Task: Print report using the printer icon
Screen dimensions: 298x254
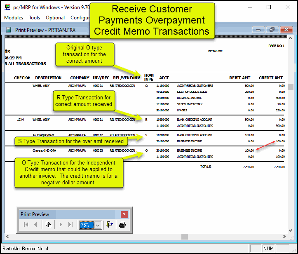Action: pos(122,225)
